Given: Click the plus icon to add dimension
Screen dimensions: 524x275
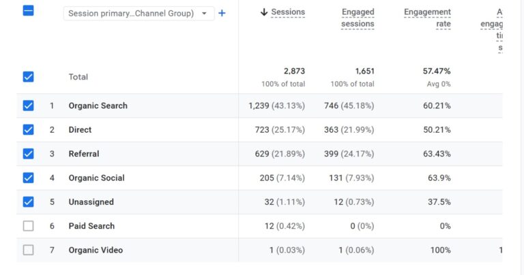Looking at the screenshot, I should [x=222, y=13].
